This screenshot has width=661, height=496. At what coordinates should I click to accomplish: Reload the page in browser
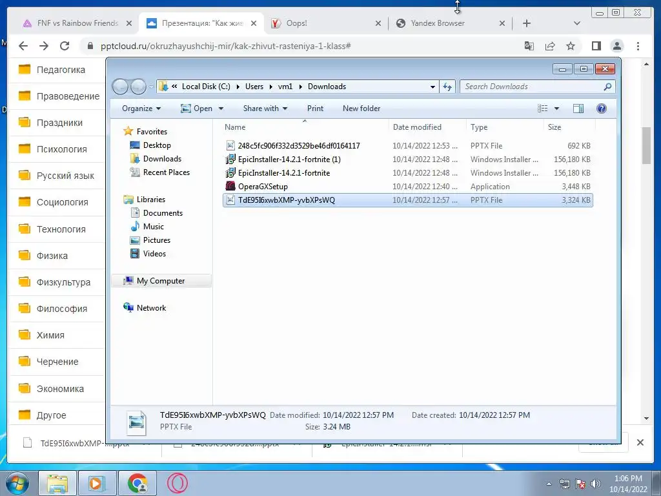[65, 46]
